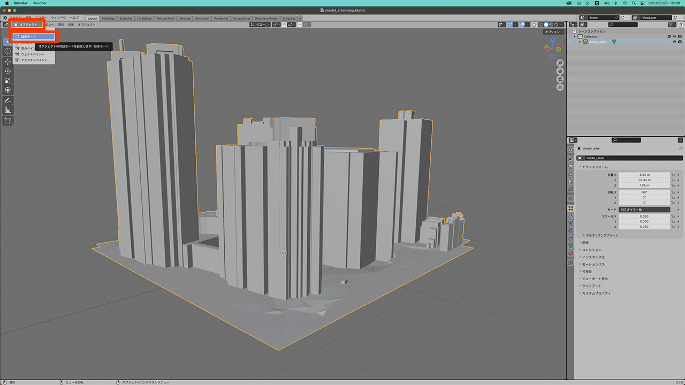Open outliner filter dropdown
This screenshot has height=385, width=685.
[672, 25]
